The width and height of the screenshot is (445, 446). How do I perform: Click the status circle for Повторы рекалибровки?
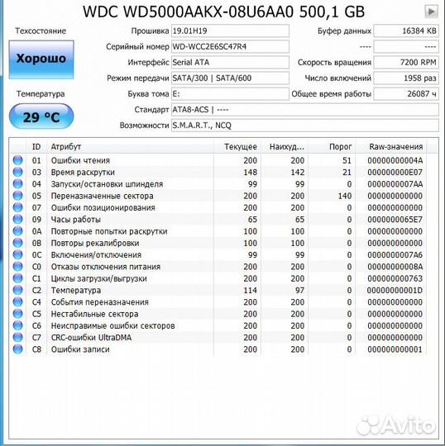pos(17,243)
